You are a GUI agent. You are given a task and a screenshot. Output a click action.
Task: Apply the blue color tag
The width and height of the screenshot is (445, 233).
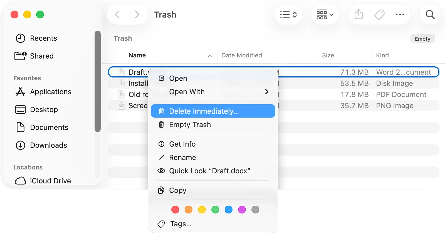[229, 210]
